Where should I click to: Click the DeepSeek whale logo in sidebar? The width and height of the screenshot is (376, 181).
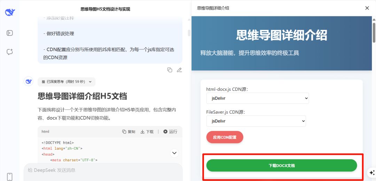pyautogui.click(x=10, y=13)
